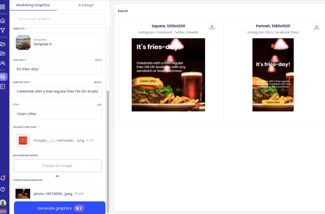Click the McDonald's logo thumbnail in upload
This screenshot has height=214, width=325.
23,141
